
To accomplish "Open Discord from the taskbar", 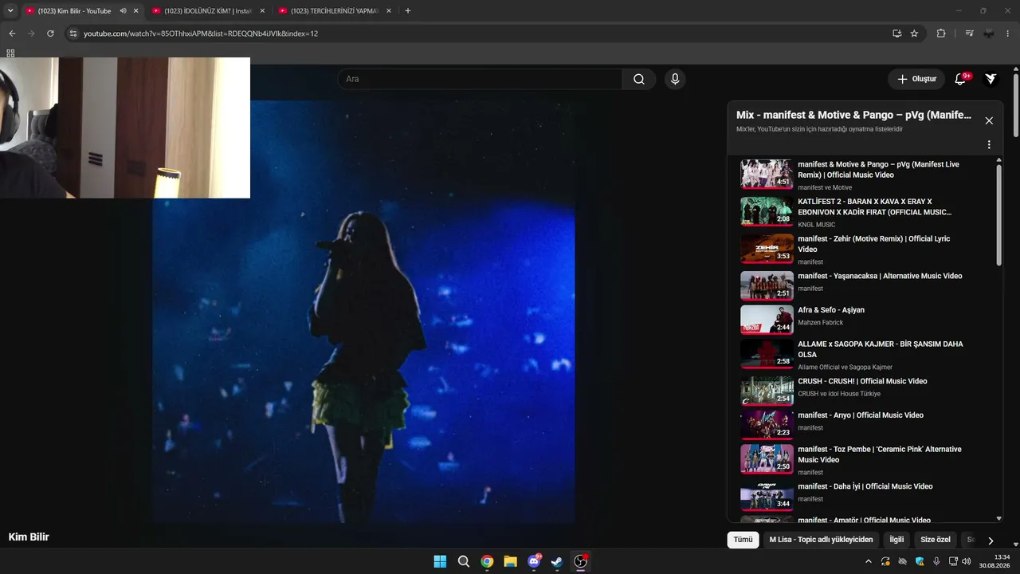I will coord(534,561).
